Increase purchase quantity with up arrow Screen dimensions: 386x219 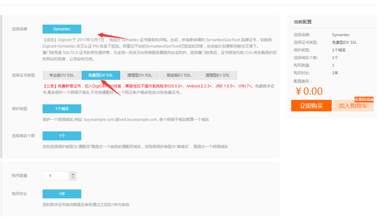pos(73,174)
